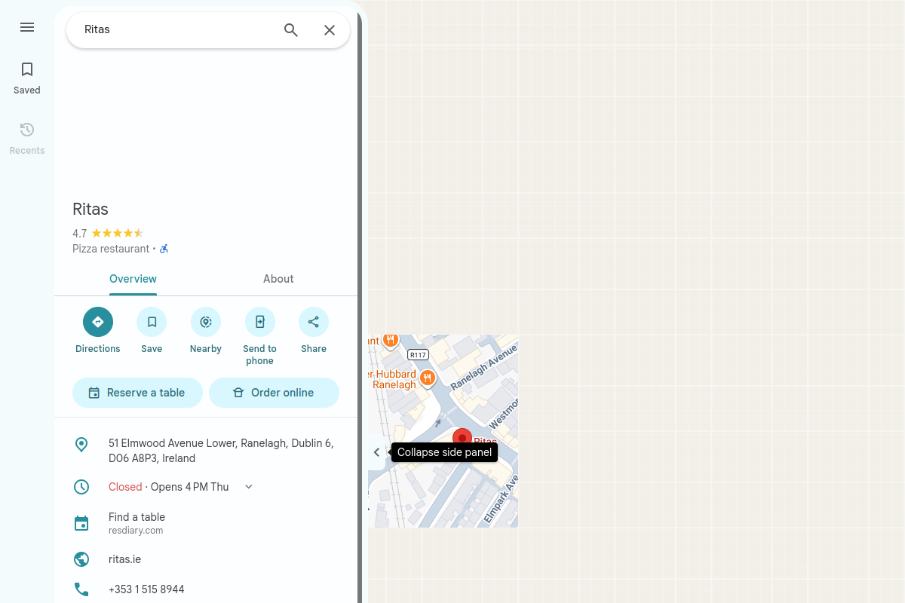Image resolution: width=905 pixels, height=603 pixels.
Task: Switch to the About tab
Action: [x=278, y=279]
